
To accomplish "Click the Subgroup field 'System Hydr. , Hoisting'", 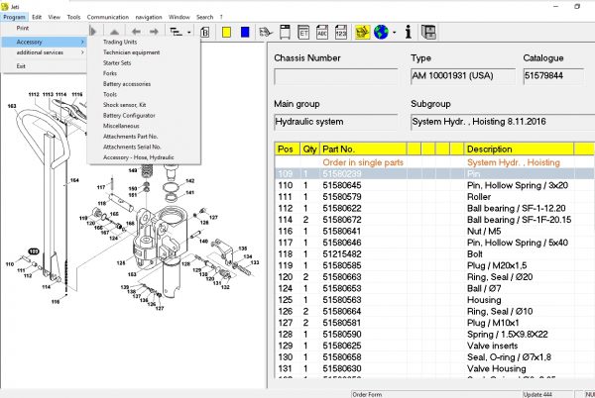I will pos(503,122).
